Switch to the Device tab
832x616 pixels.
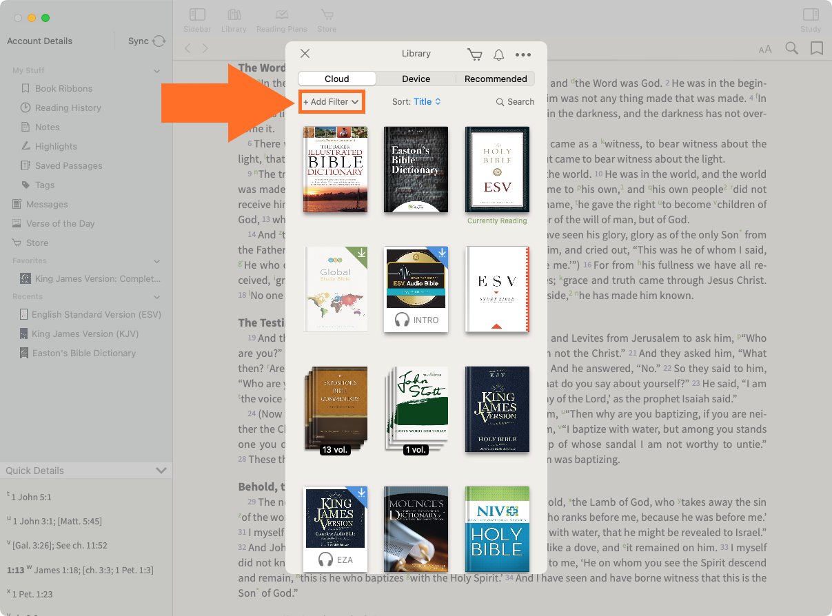coord(416,79)
